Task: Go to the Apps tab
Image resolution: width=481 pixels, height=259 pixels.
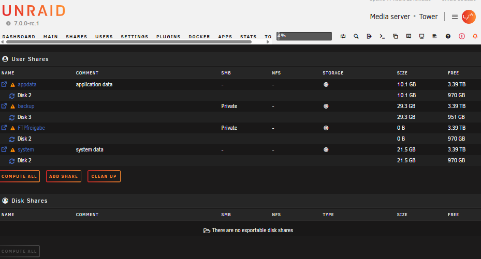Action: pos(225,37)
